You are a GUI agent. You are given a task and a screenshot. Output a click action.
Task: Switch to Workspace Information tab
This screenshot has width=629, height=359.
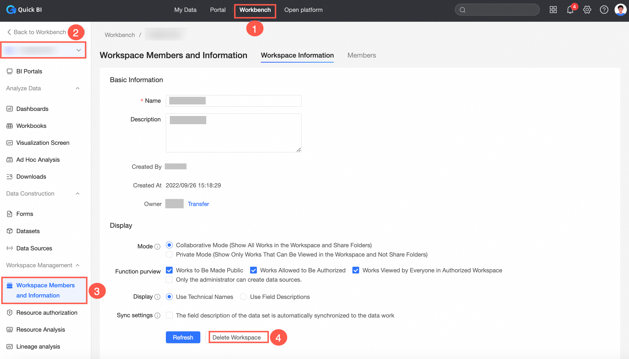tap(297, 55)
